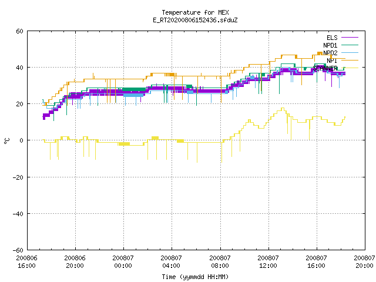Click the °C y-axis unit label
This screenshot has width=376, height=282.
6,141
